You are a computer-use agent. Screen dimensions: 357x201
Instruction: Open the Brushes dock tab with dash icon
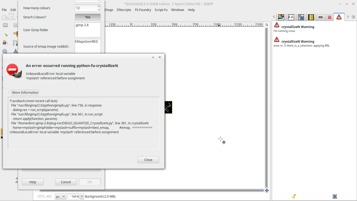[x=321, y=17]
